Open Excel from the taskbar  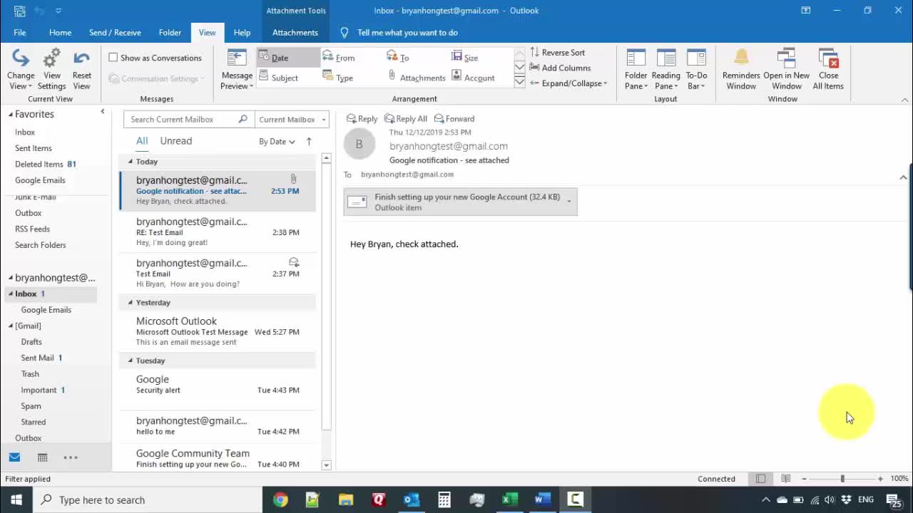pyautogui.click(x=509, y=499)
